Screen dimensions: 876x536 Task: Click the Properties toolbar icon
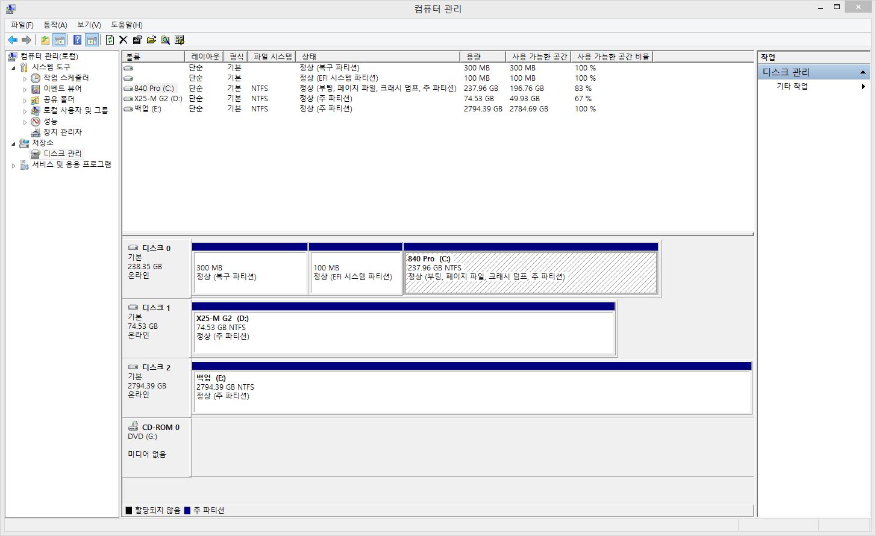tap(137, 40)
